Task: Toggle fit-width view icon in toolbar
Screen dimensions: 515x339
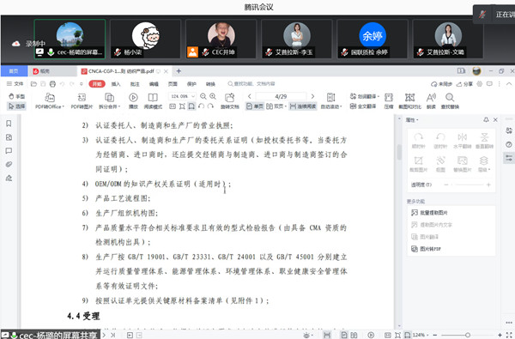Action: click(x=191, y=106)
